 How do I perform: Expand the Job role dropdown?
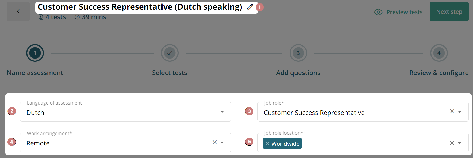[x=460, y=111]
